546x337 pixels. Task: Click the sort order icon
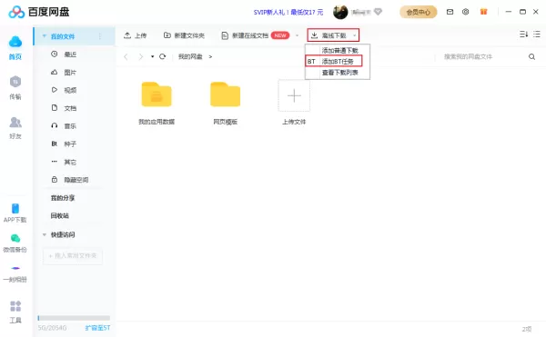pos(523,34)
